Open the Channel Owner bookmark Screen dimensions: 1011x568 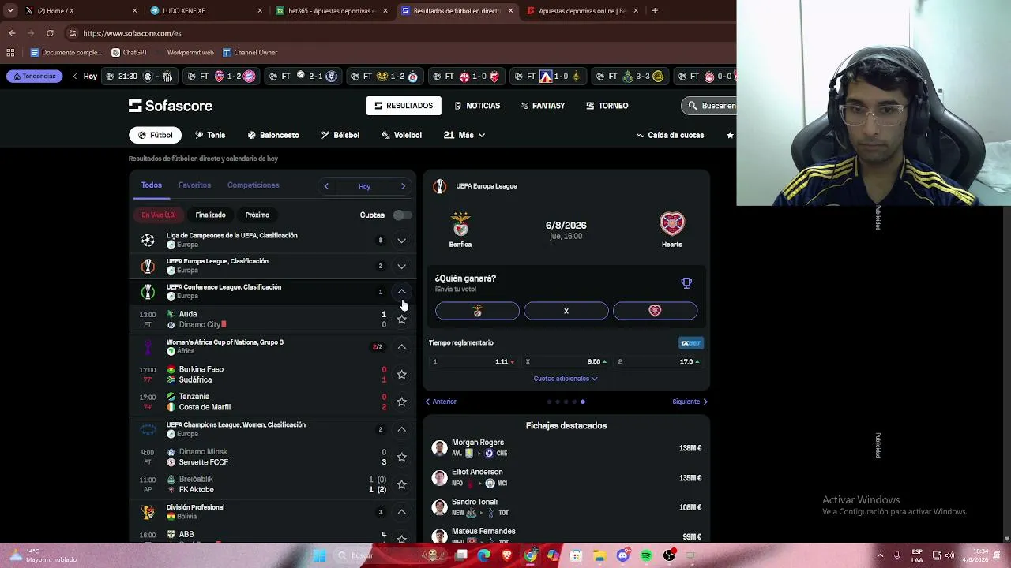pyautogui.click(x=250, y=53)
